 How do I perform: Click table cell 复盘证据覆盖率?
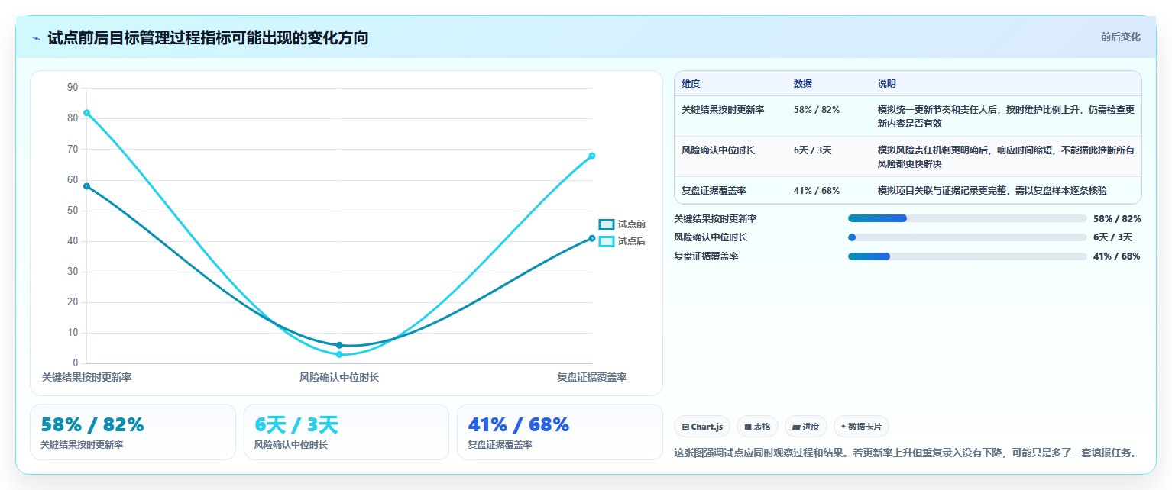714,191
